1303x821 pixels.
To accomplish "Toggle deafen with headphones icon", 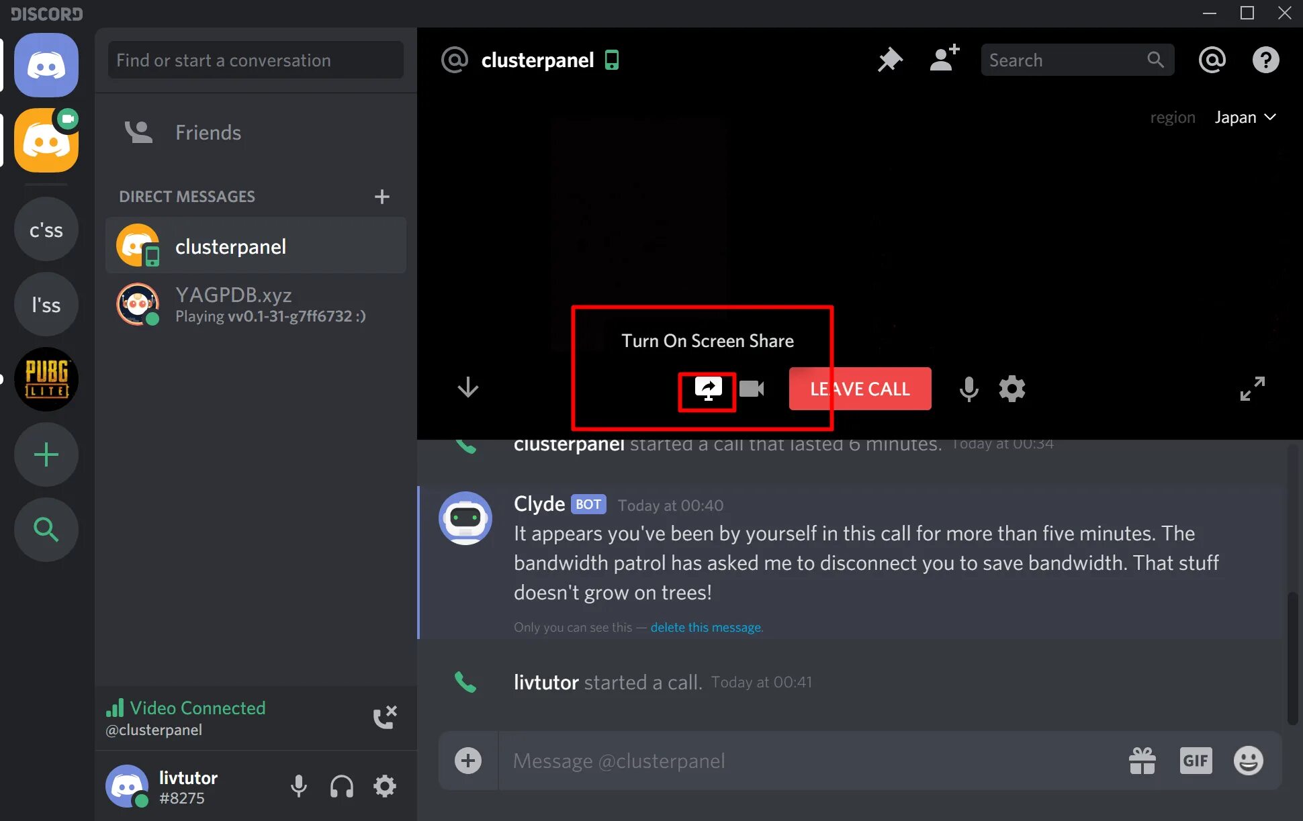I will coord(342,785).
